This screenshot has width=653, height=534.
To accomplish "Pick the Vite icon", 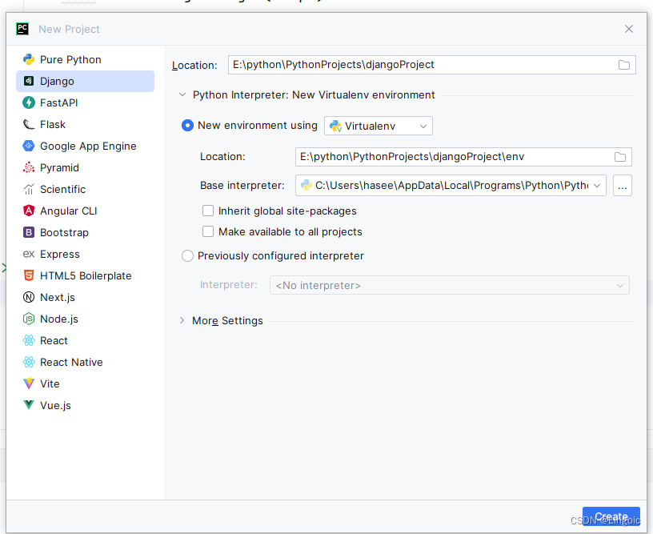I will (x=29, y=383).
